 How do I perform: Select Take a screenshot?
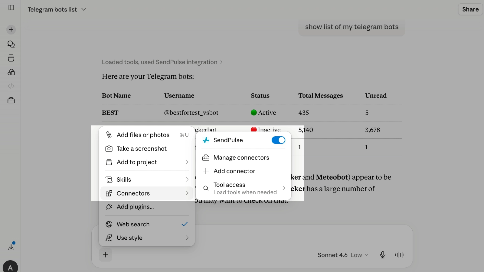tap(147, 149)
